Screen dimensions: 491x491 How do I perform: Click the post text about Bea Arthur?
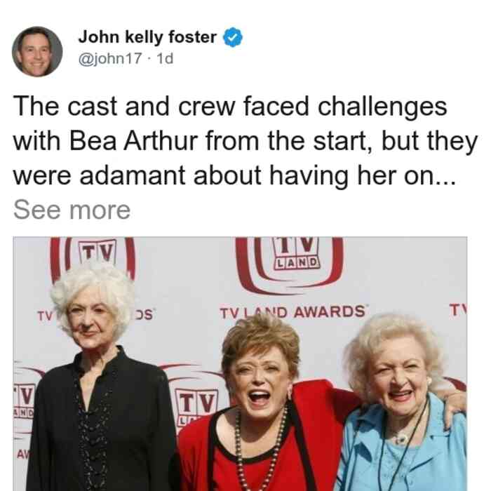[245, 140]
